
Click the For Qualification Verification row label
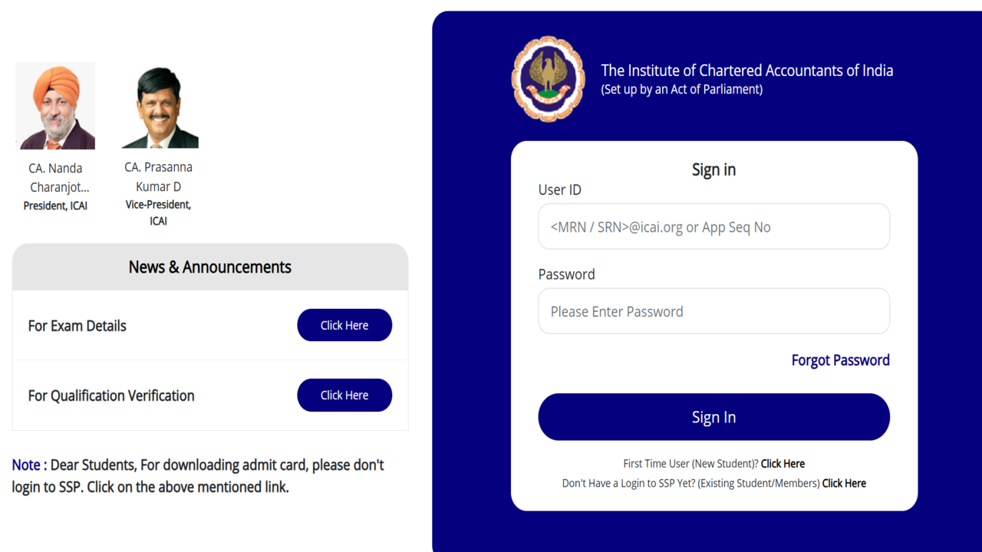pyautogui.click(x=111, y=396)
